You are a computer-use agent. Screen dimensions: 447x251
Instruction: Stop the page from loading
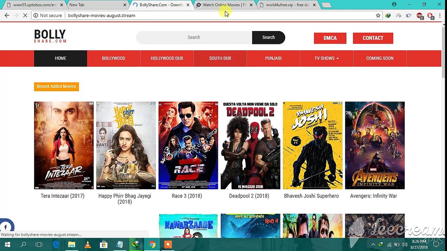click(25, 15)
